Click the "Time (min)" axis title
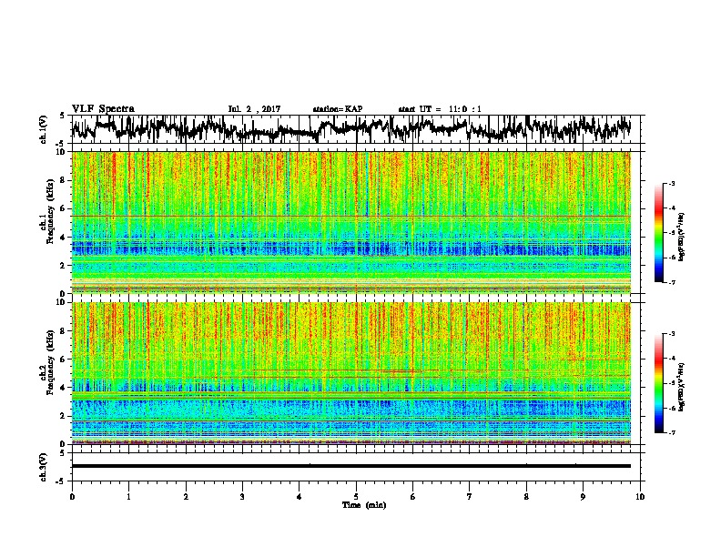The image size is (721, 557). pos(364,505)
